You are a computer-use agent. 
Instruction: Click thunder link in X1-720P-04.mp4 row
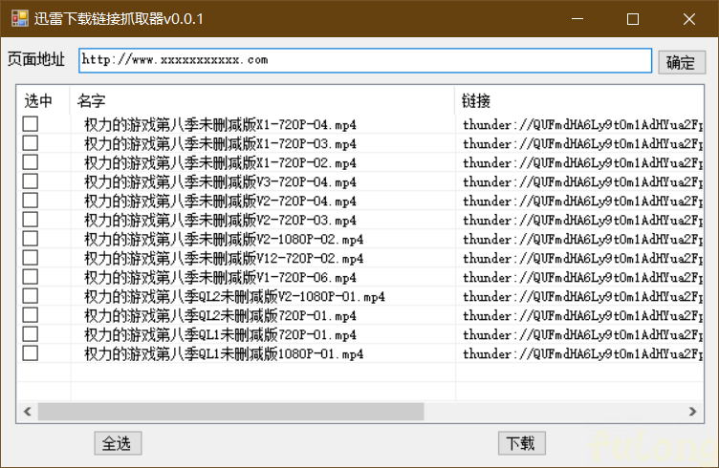(x=583, y=124)
